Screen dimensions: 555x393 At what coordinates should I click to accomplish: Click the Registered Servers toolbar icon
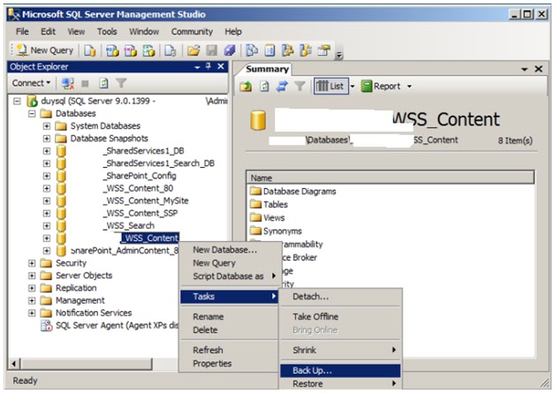click(x=252, y=50)
